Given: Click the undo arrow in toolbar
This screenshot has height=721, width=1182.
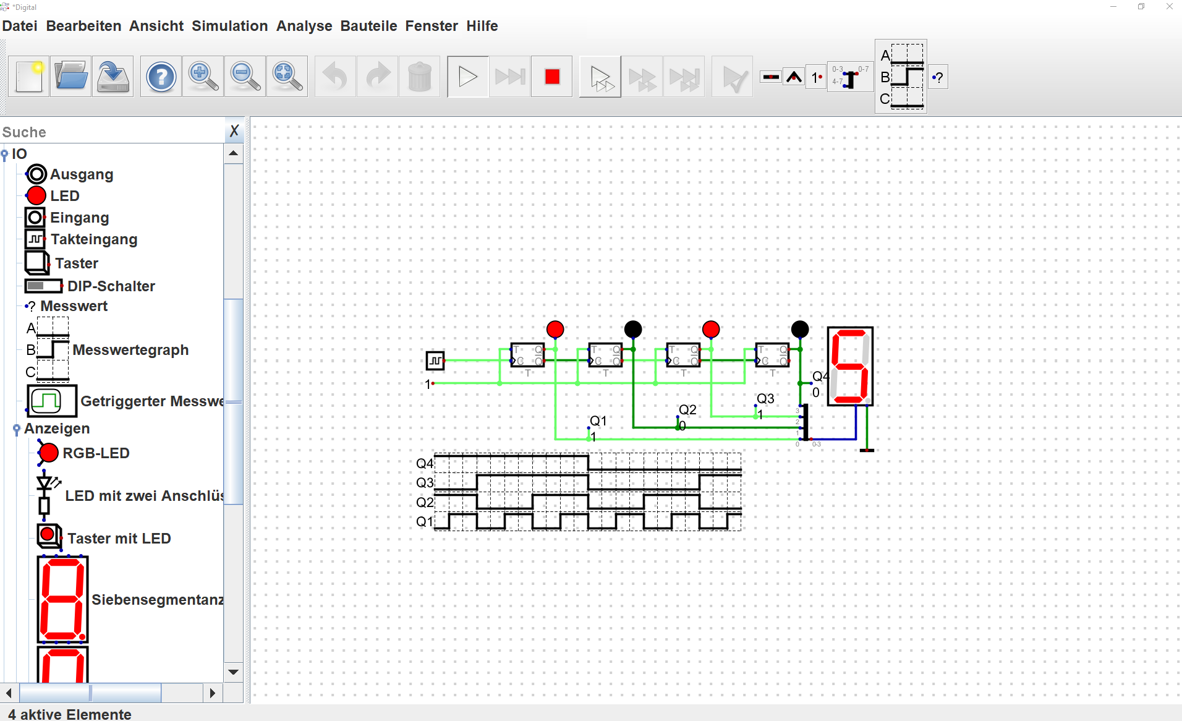Looking at the screenshot, I should pos(335,77).
